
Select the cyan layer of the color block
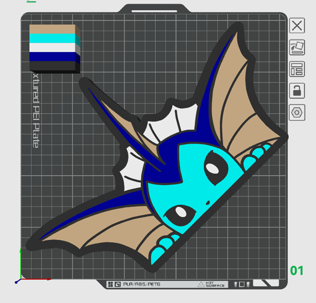[x=52, y=38]
